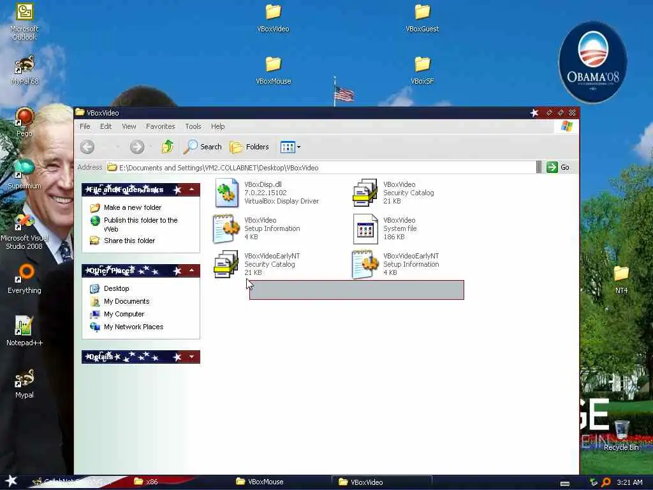
Task: Open the Forward history dropdown arrow
Action: 150,147
